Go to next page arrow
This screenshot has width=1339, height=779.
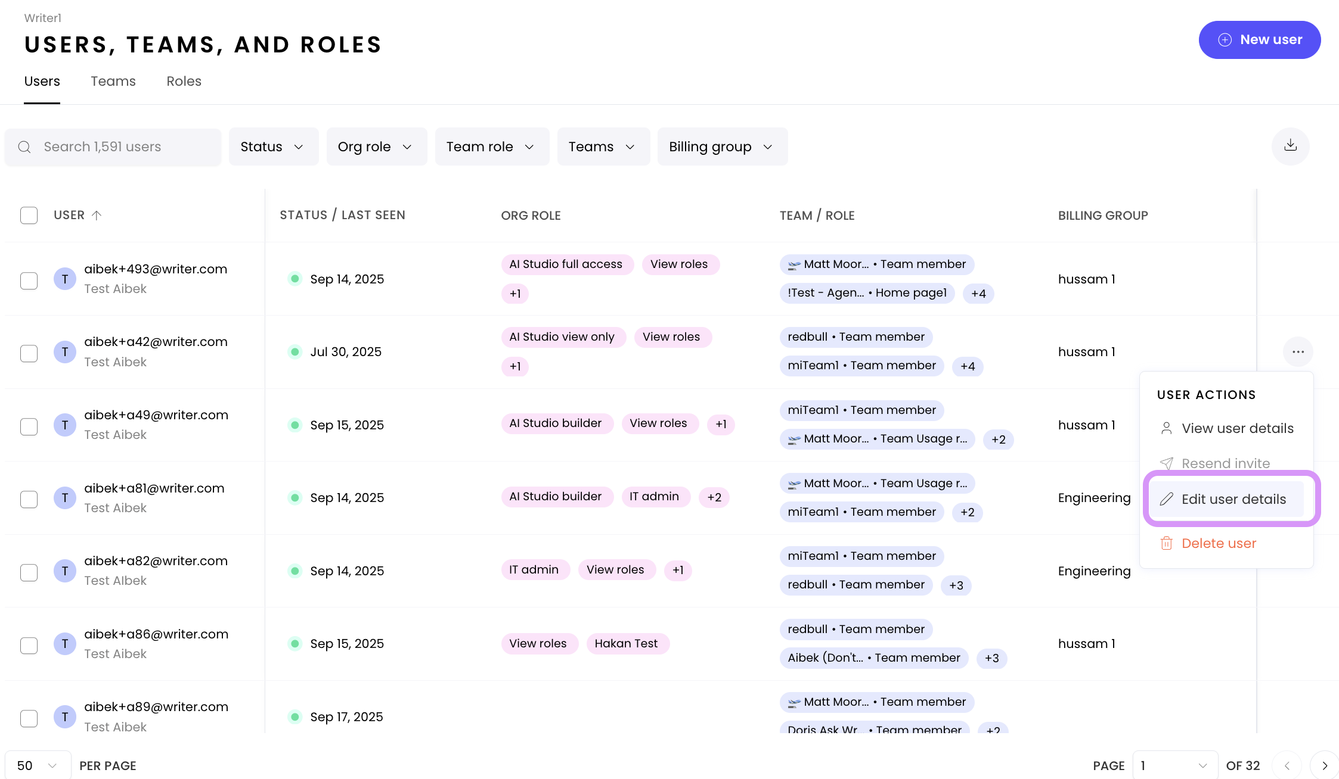[1324, 766]
